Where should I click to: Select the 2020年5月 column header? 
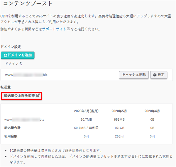coord(119,111)
